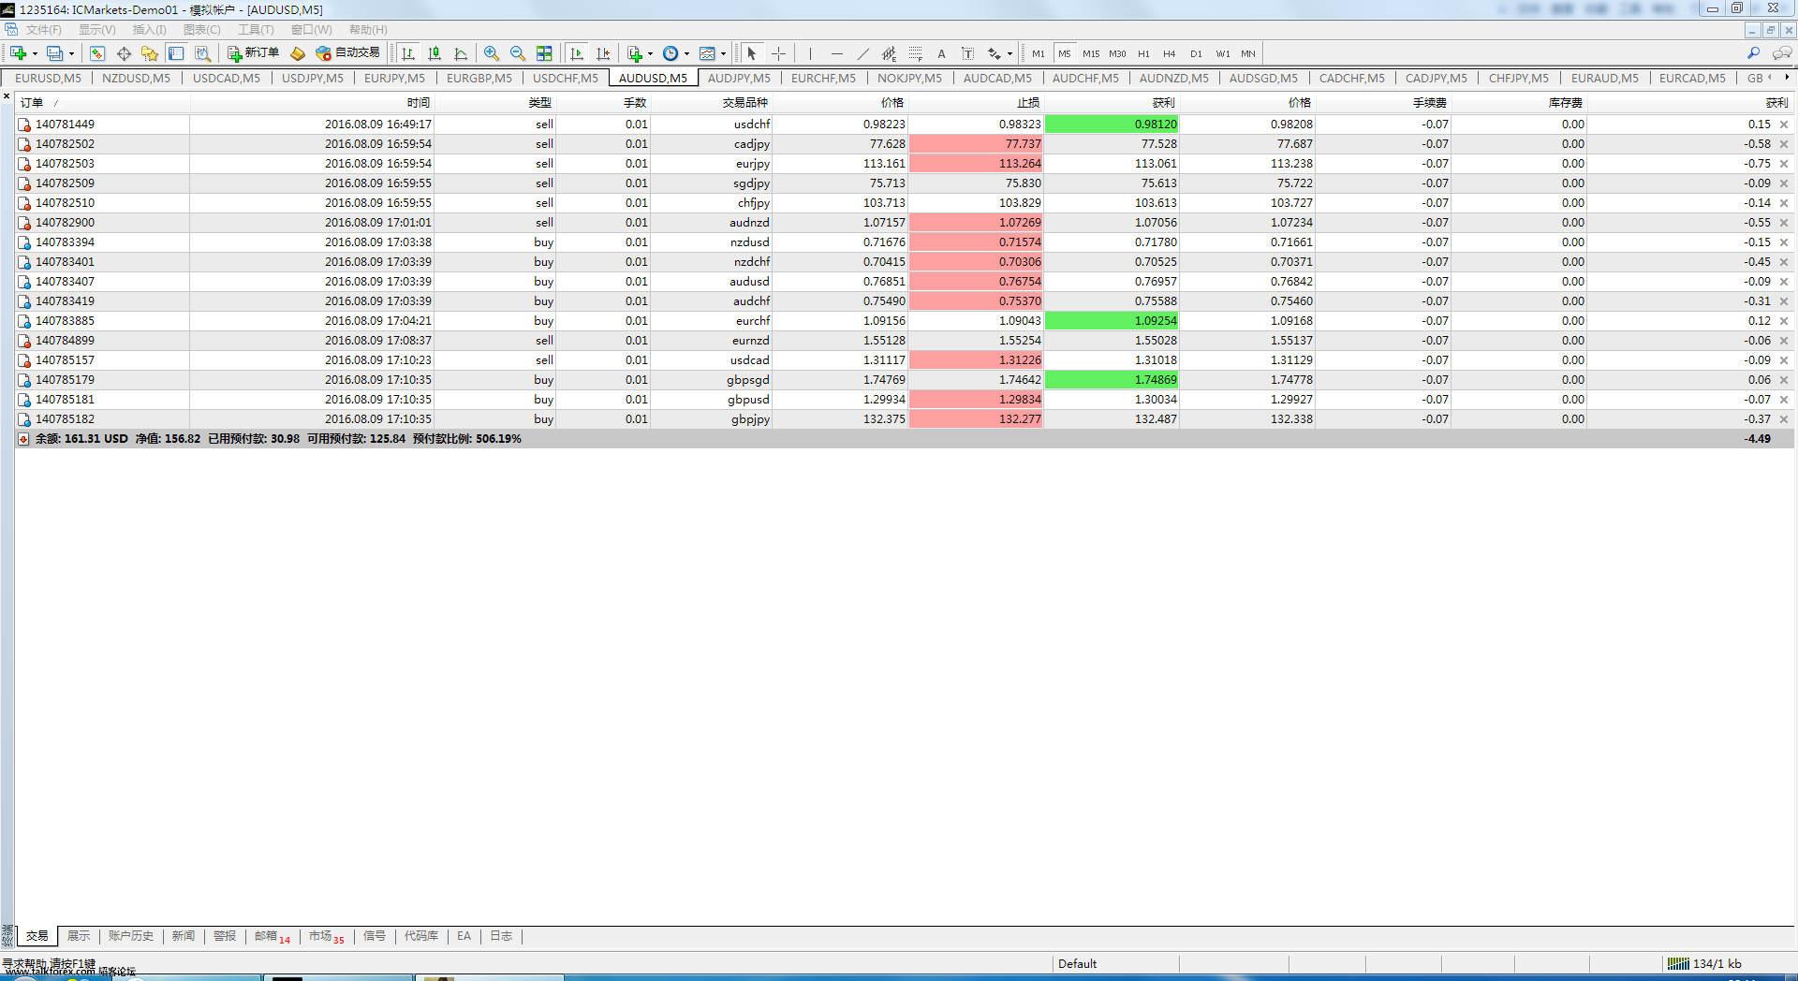1798x981 pixels.
Task: Click the 新订单 new order button
Action: pos(253,53)
